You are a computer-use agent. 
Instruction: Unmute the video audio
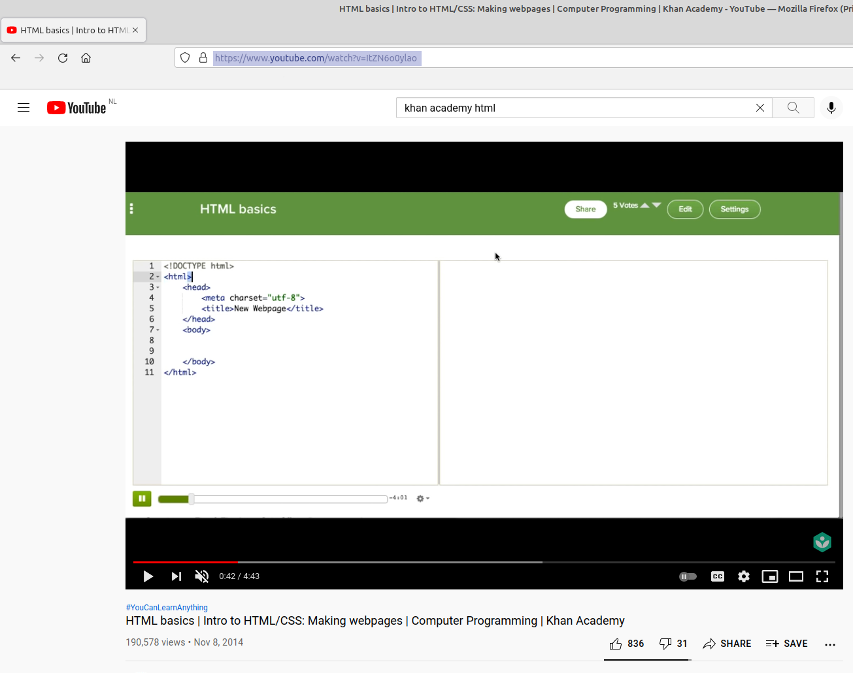(201, 576)
